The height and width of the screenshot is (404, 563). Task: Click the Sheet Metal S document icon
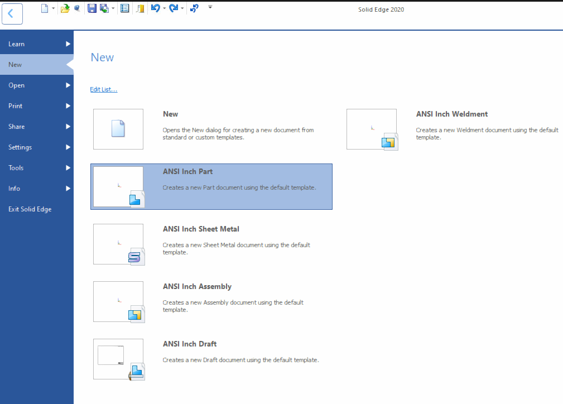coord(137,256)
